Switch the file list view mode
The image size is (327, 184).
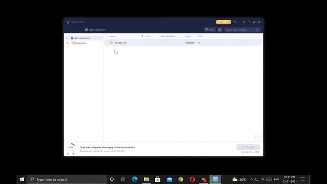click(220, 30)
